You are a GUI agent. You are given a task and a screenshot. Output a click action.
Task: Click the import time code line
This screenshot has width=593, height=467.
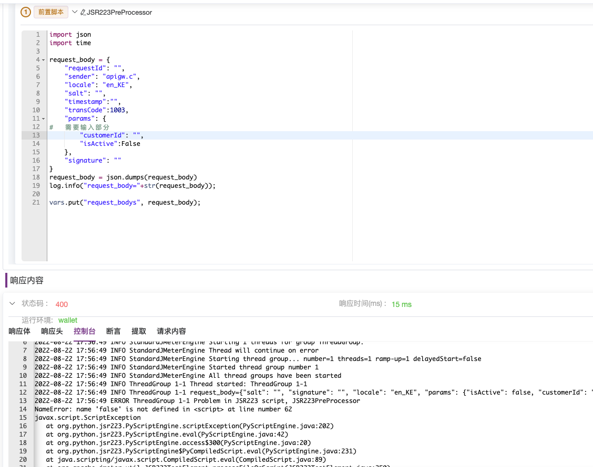[70, 43]
